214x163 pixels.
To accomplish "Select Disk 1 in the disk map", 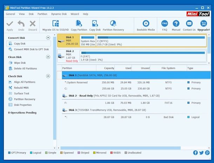I will [69, 41].
